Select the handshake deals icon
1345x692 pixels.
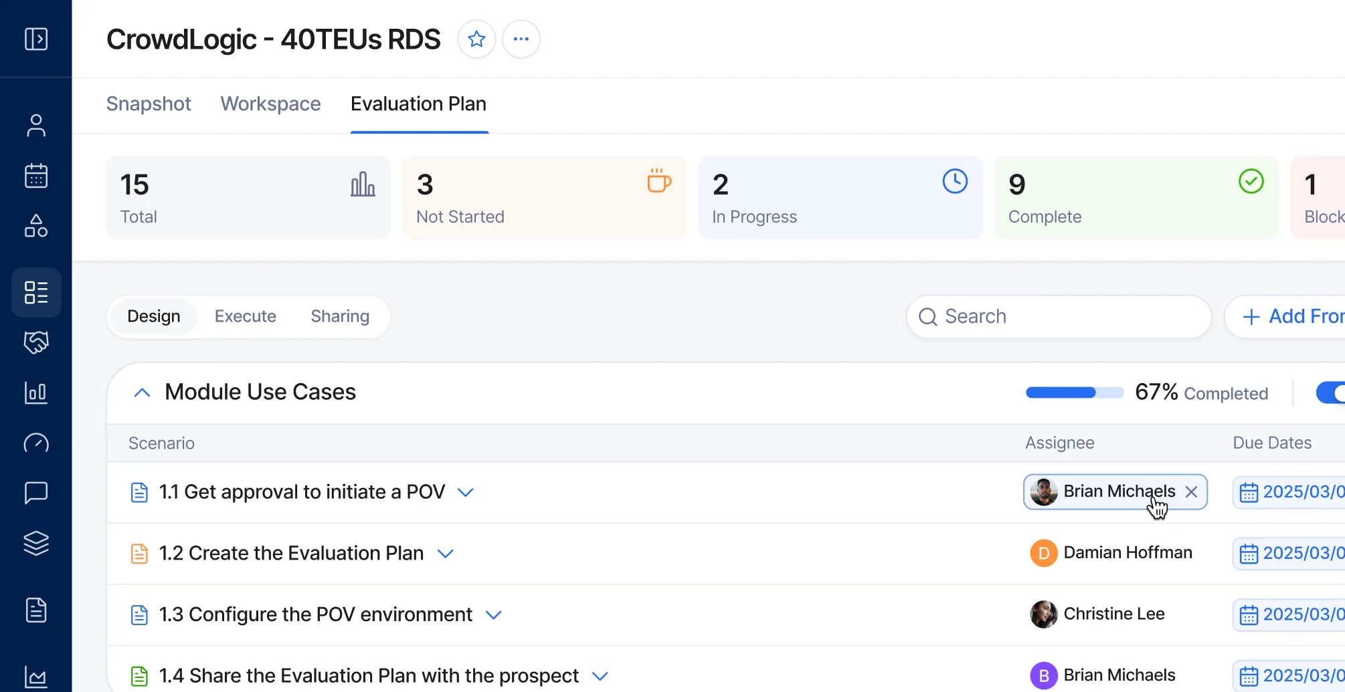[x=36, y=342]
